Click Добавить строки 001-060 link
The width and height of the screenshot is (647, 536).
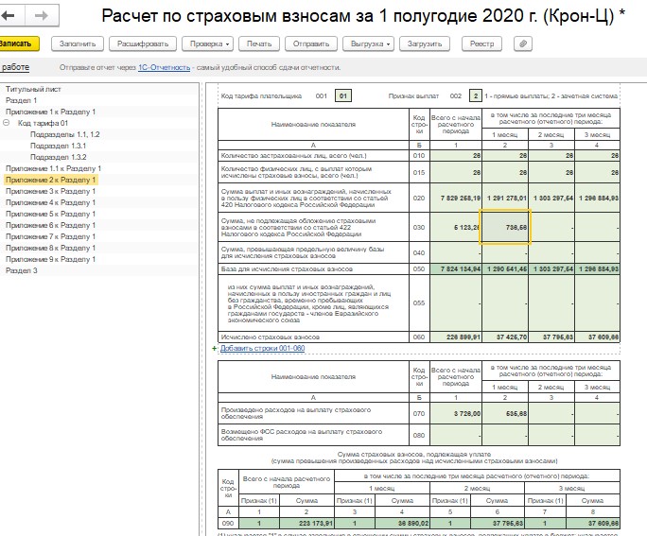(x=262, y=349)
